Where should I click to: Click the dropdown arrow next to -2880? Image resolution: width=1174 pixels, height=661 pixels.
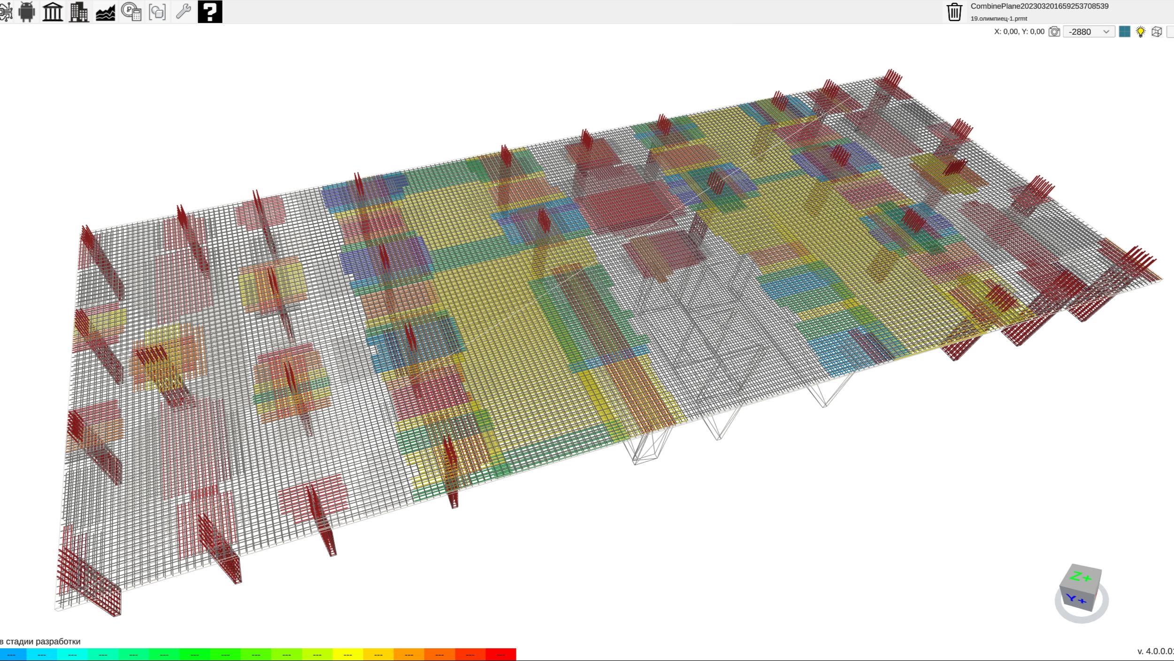click(x=1106, y=31)
